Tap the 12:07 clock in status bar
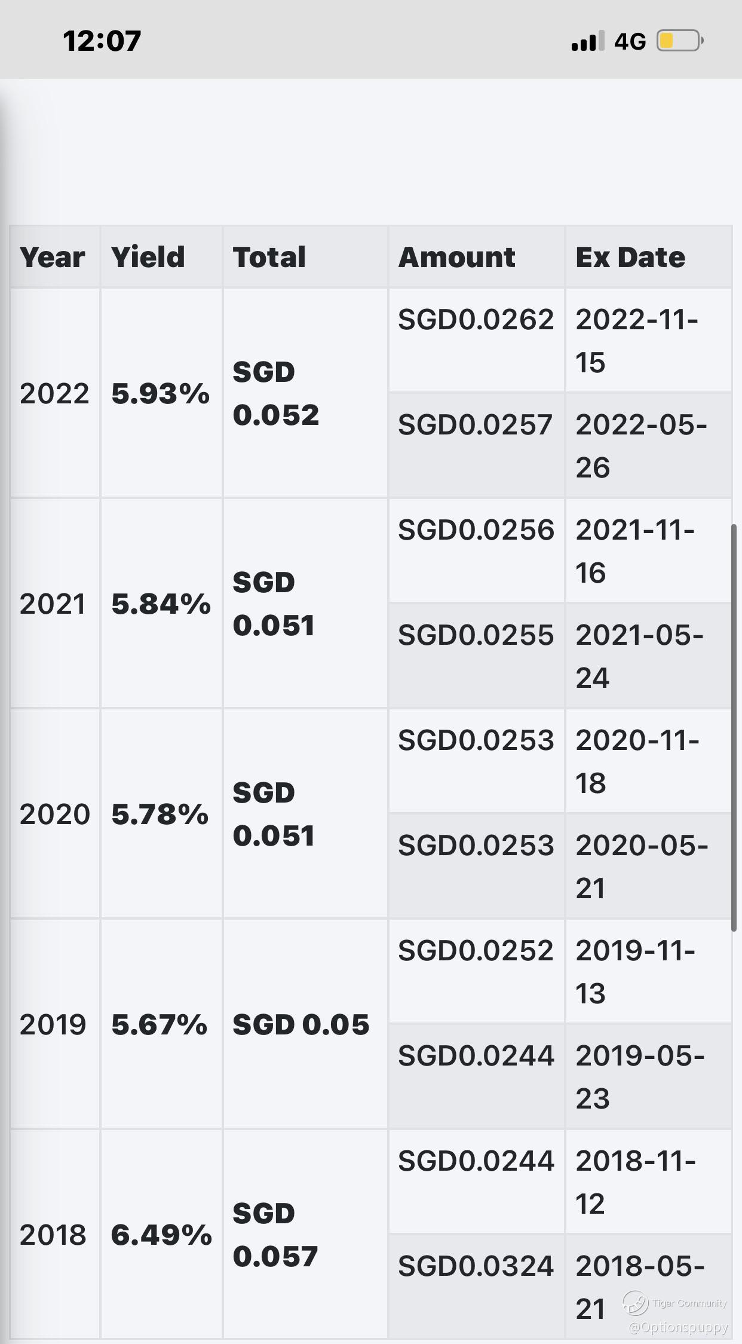 102,41
